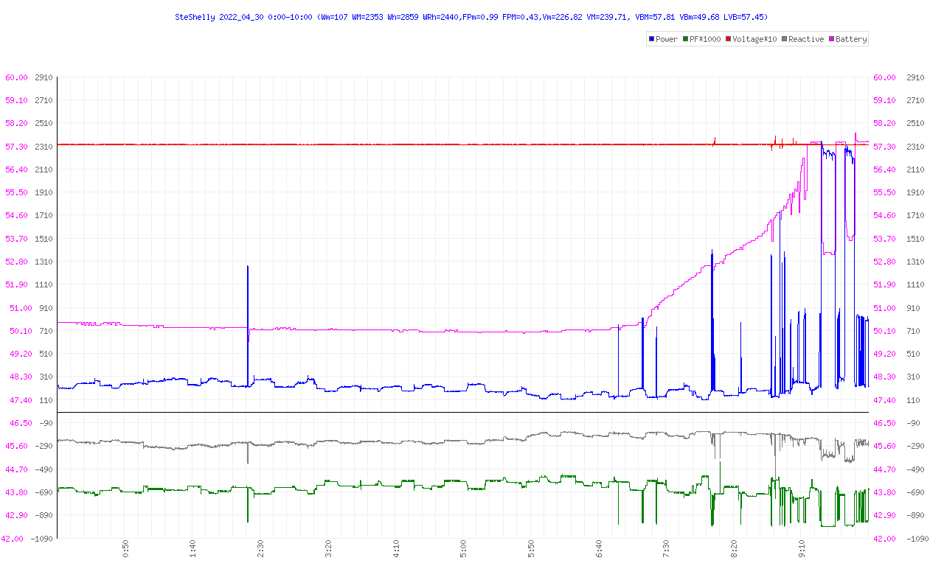
Task: Click the green PF*1000 legend swatch
Action: pos(687,39)
